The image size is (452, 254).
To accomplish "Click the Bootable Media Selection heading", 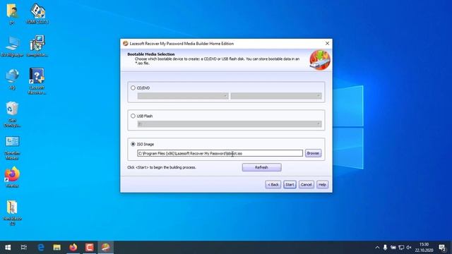I will point(151,54).
